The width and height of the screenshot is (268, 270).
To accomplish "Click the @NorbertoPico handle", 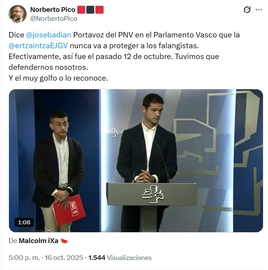I will pos(54,19).
